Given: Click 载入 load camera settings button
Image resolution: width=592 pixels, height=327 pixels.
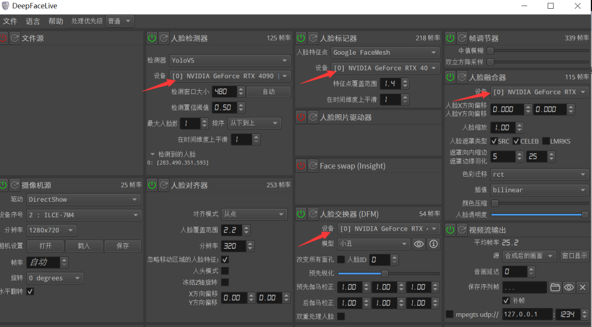Looking at the screenshot, I should tap(84, 246).
